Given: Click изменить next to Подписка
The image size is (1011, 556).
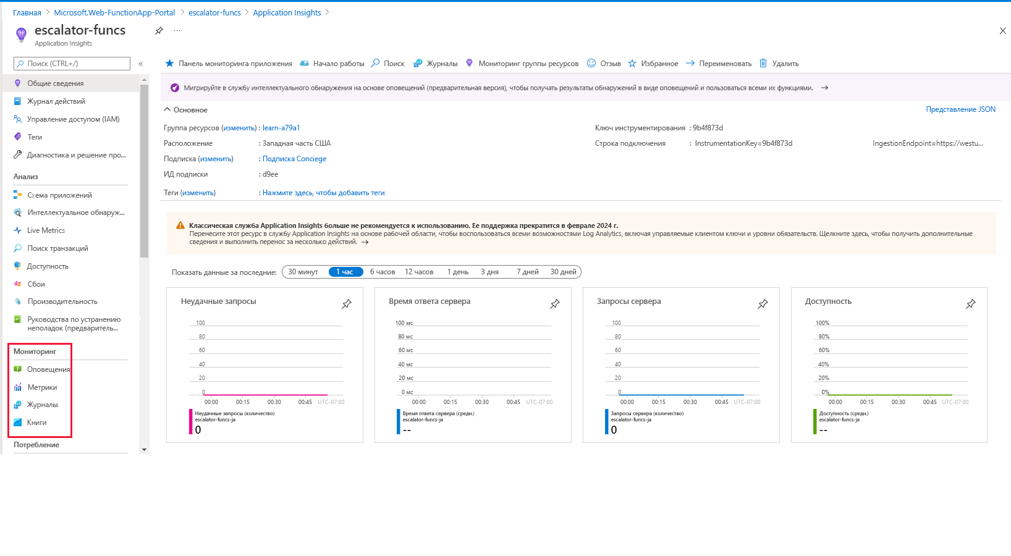Looking at the screenshot, I should (x=216, y=159).
